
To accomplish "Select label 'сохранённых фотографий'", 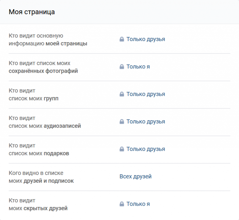I will [43, 71].
